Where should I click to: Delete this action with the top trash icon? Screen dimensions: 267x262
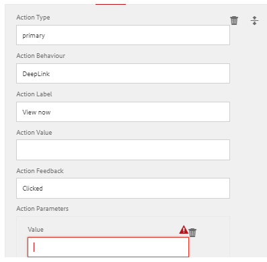pos(234,20)
